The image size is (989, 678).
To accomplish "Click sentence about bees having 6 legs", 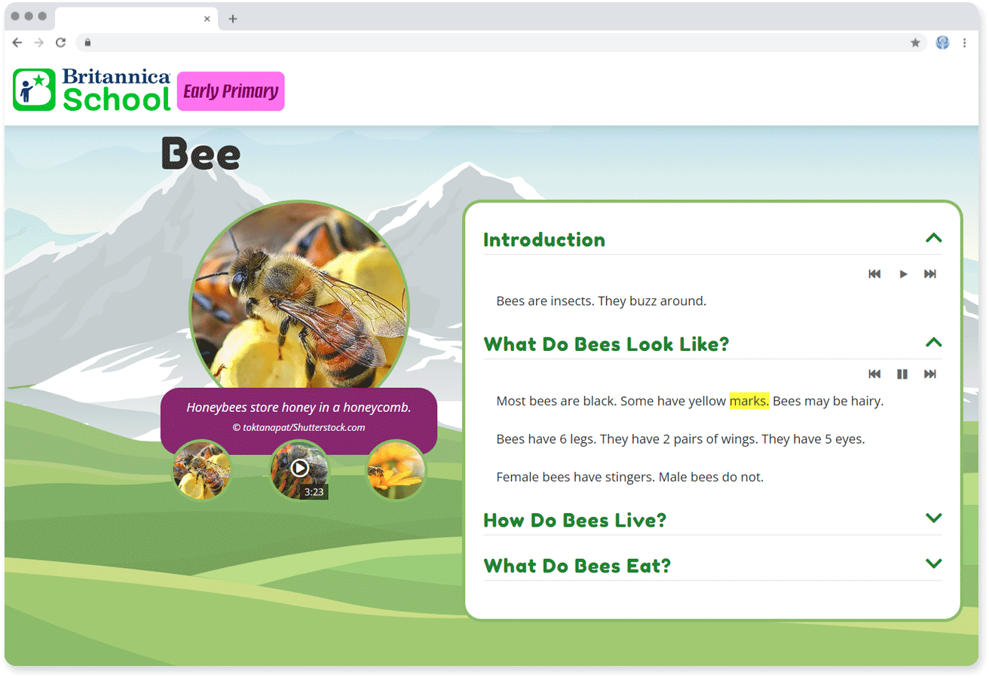I will tap(546, 439).
